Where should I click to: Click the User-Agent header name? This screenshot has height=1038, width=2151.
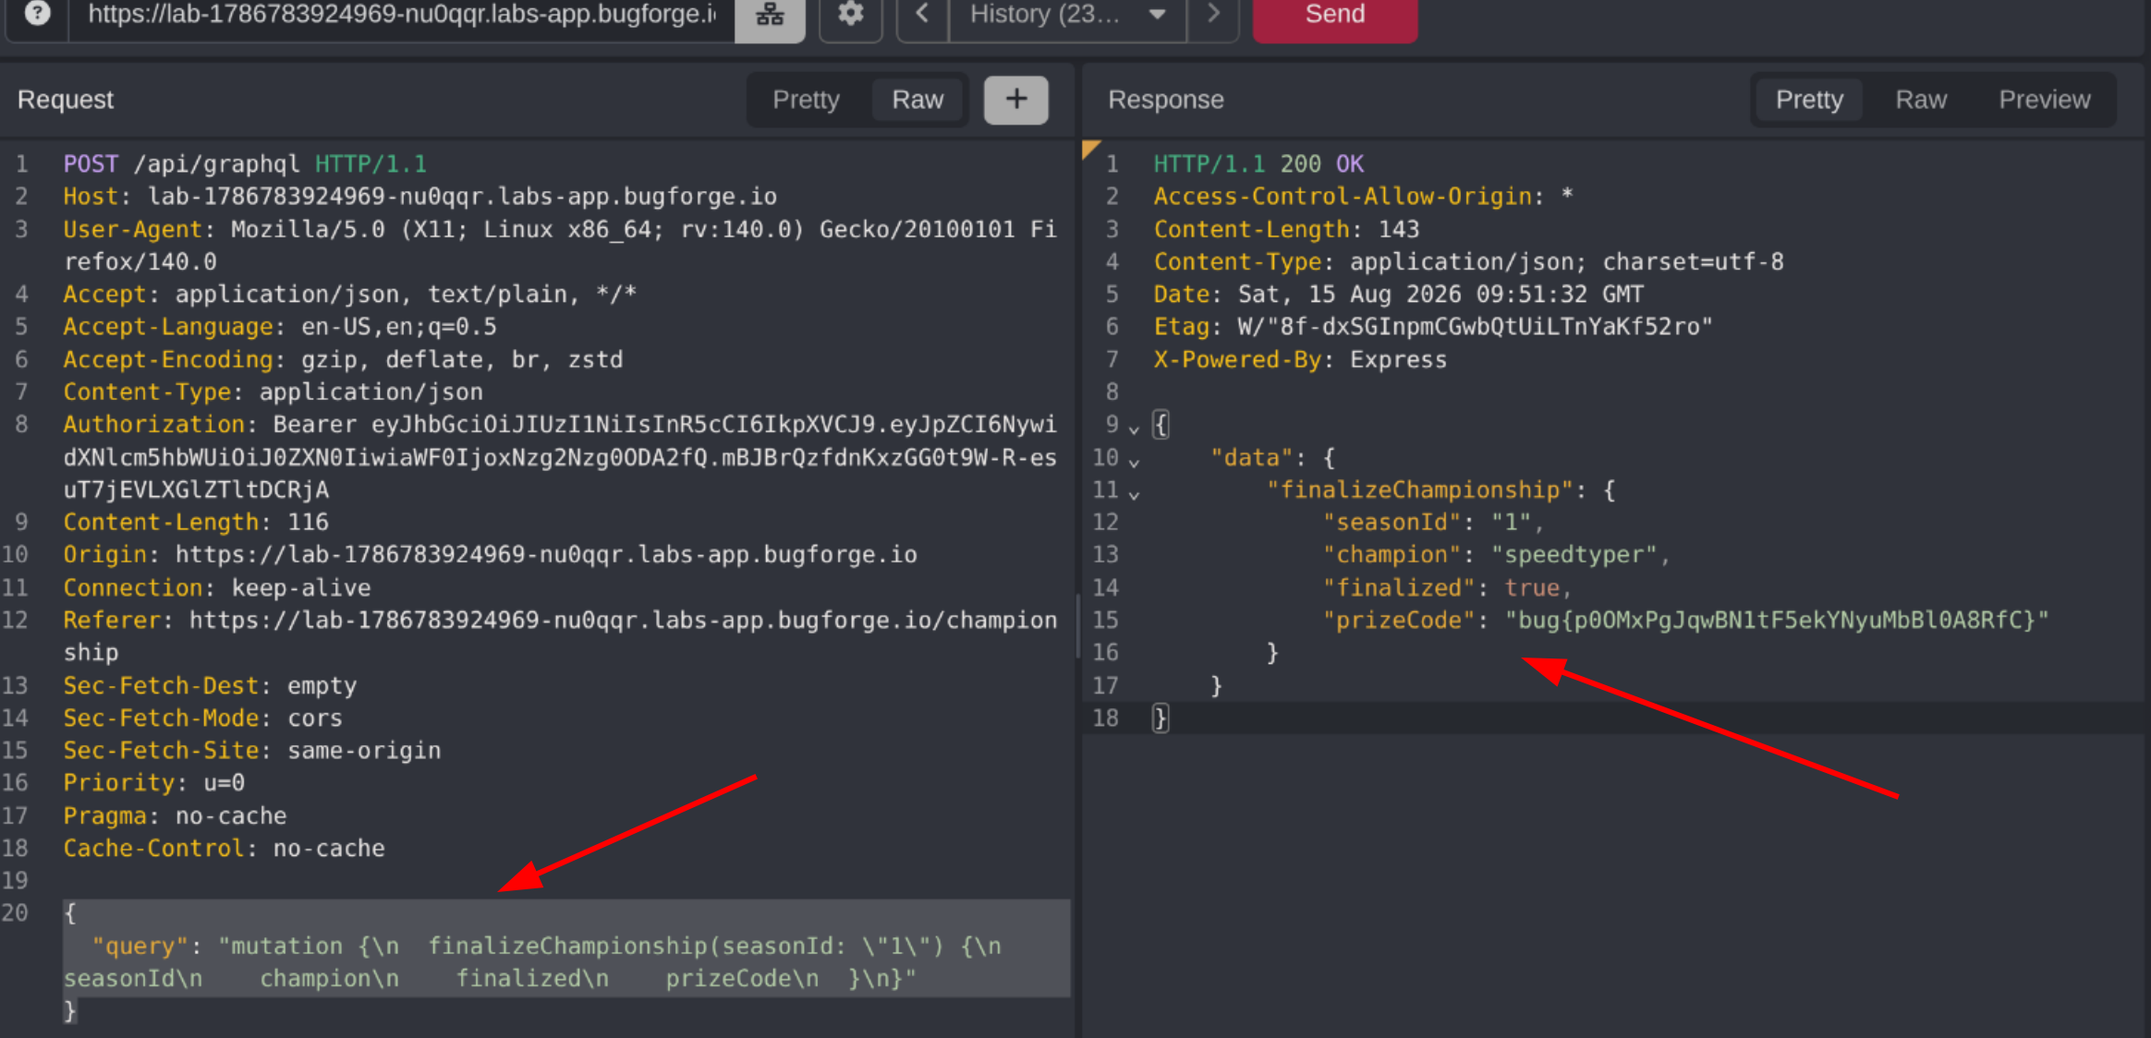pyautogui.click(x=132, y=229)
